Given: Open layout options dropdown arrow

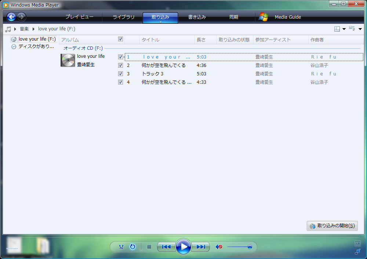Looking at the screenshot, I should click(x=344, y=29).
